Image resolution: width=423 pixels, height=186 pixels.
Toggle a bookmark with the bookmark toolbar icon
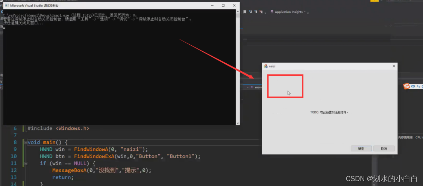(245, 12)
